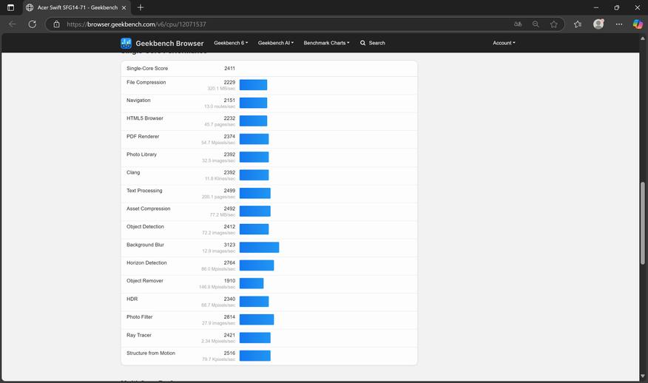Image resolution: width=648 pixels, height=383 pixels.
Task: Expand the Geekbench 6 dropdown menu
Action: coord(231,43)
